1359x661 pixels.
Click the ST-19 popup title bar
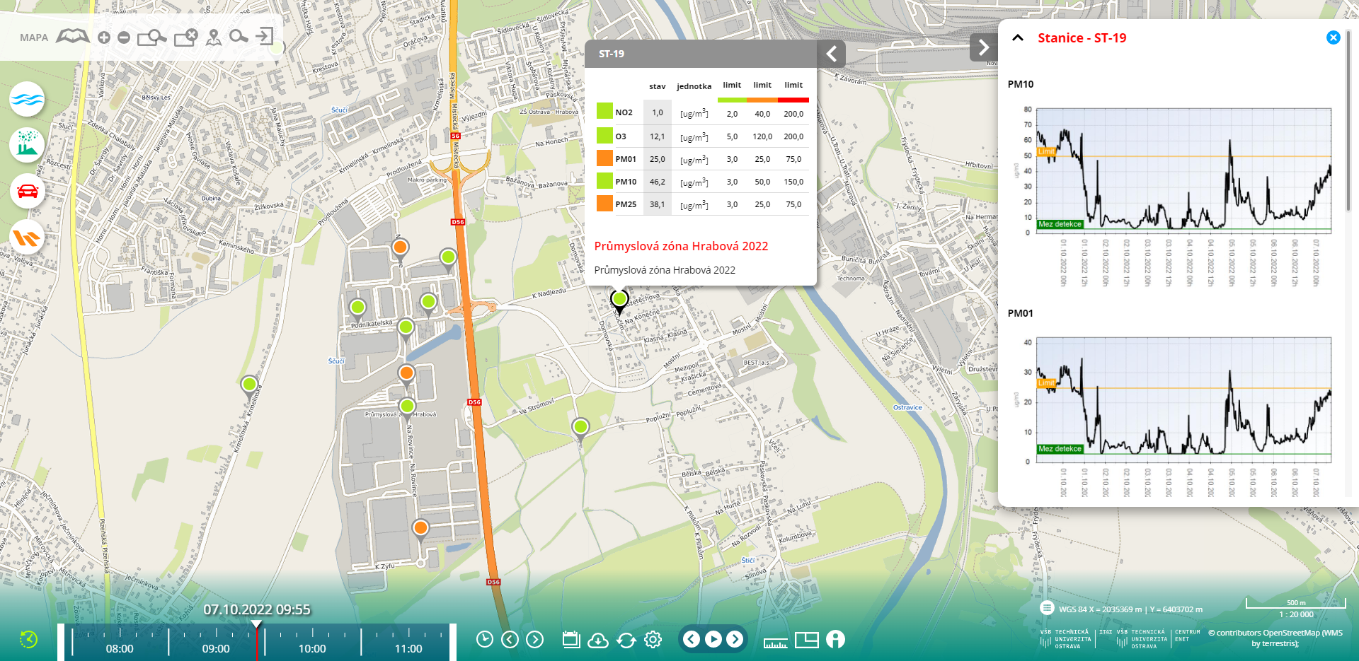(x=701, y=54)
